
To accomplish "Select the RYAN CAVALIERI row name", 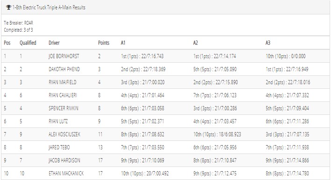I will click(x=63, y=95).
